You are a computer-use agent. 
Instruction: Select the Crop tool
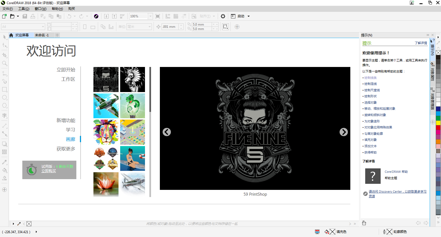pyautogui.click(x=4, y=55)
